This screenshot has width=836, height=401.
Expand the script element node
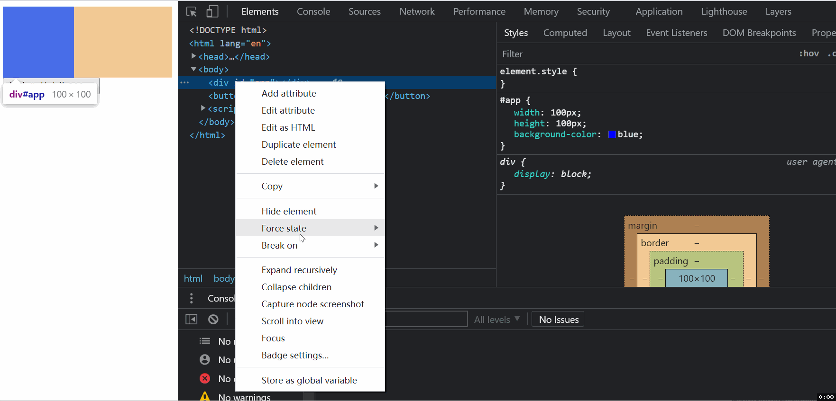(x=203, y=108)
